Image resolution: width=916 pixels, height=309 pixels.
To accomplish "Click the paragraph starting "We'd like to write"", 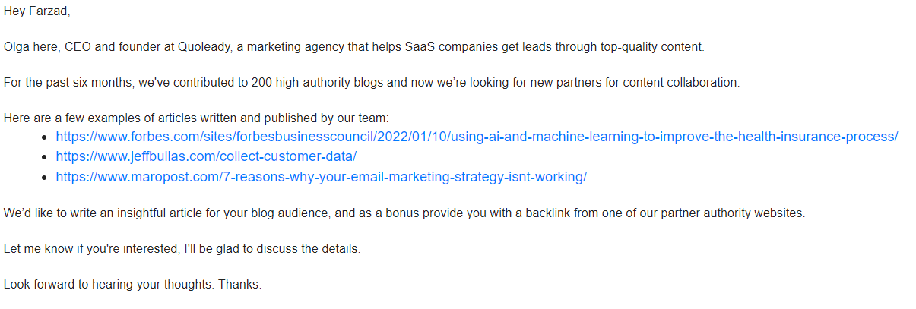I will [x=404, y=213].
